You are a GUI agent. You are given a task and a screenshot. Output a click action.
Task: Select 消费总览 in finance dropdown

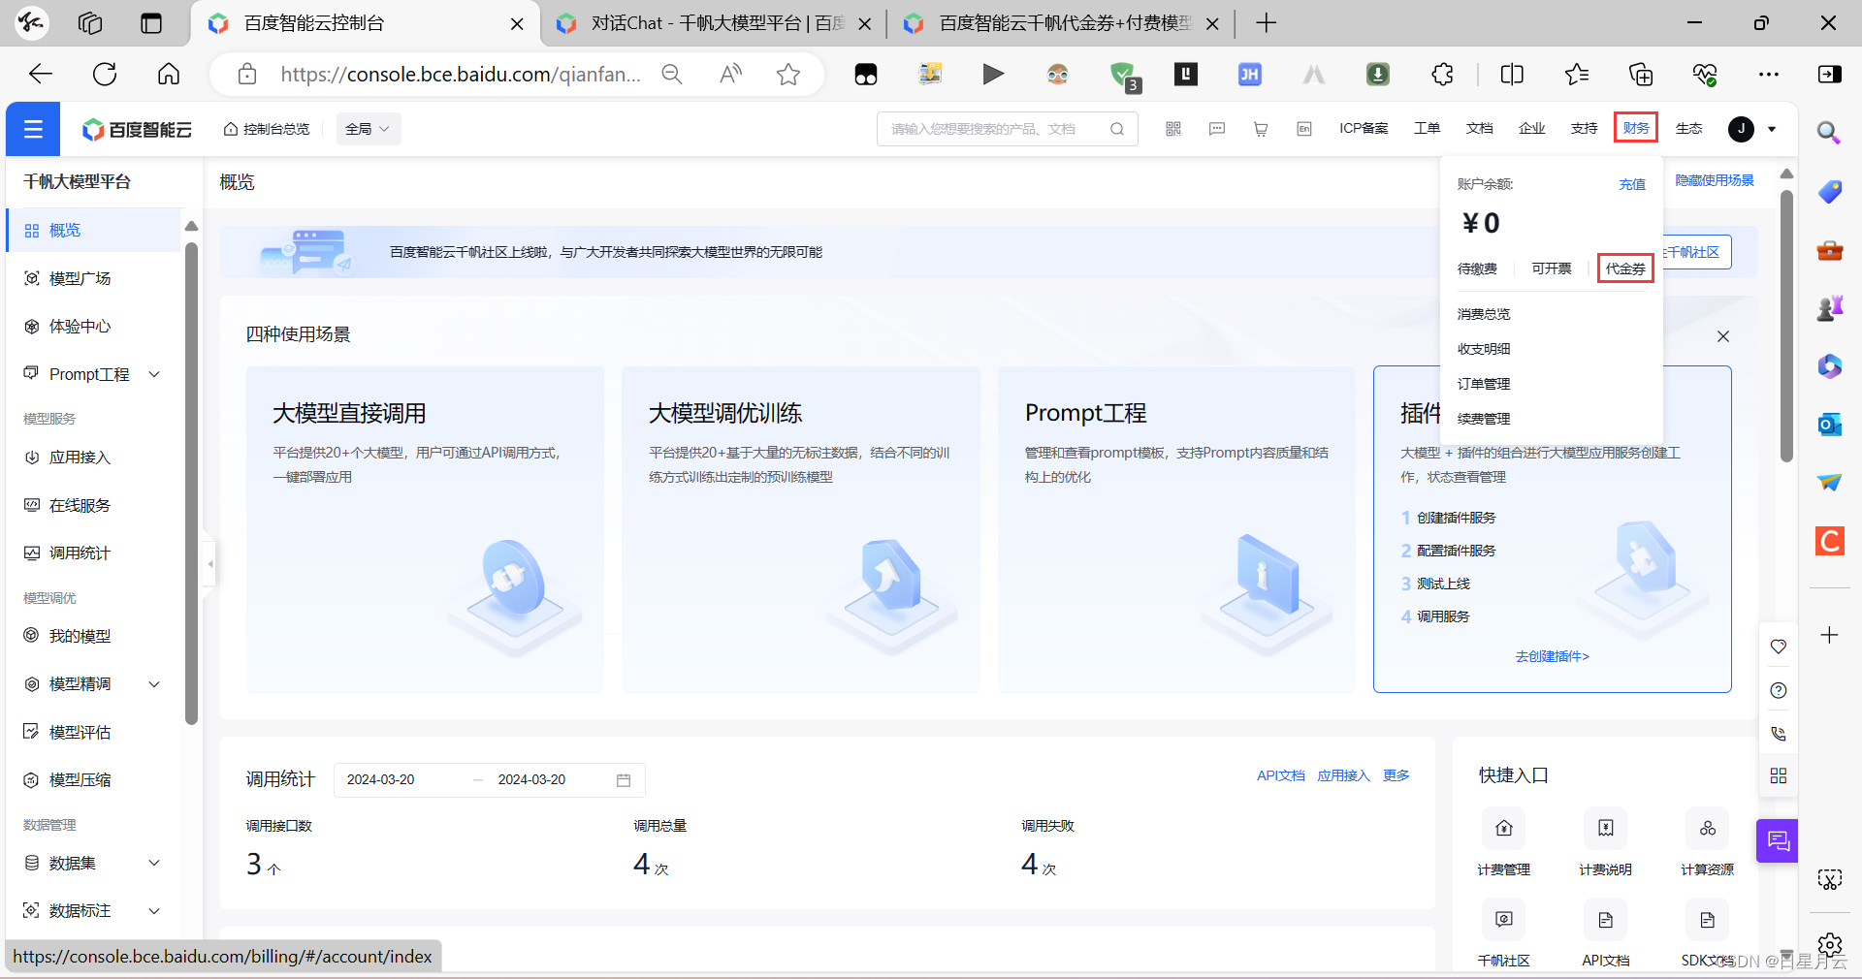point(1484,314)
